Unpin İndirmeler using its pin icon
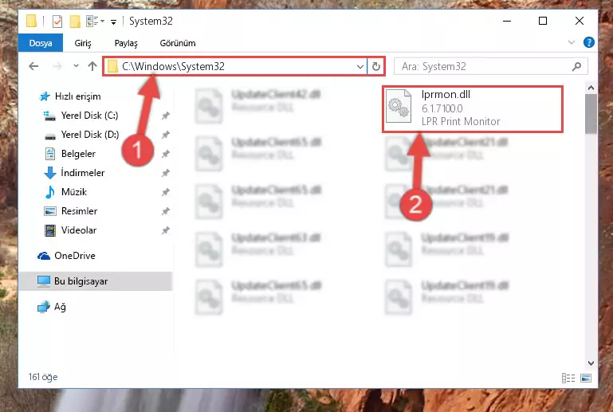Image resolution: width=613 pixels, height=412 pixels. tap(166, 173)
